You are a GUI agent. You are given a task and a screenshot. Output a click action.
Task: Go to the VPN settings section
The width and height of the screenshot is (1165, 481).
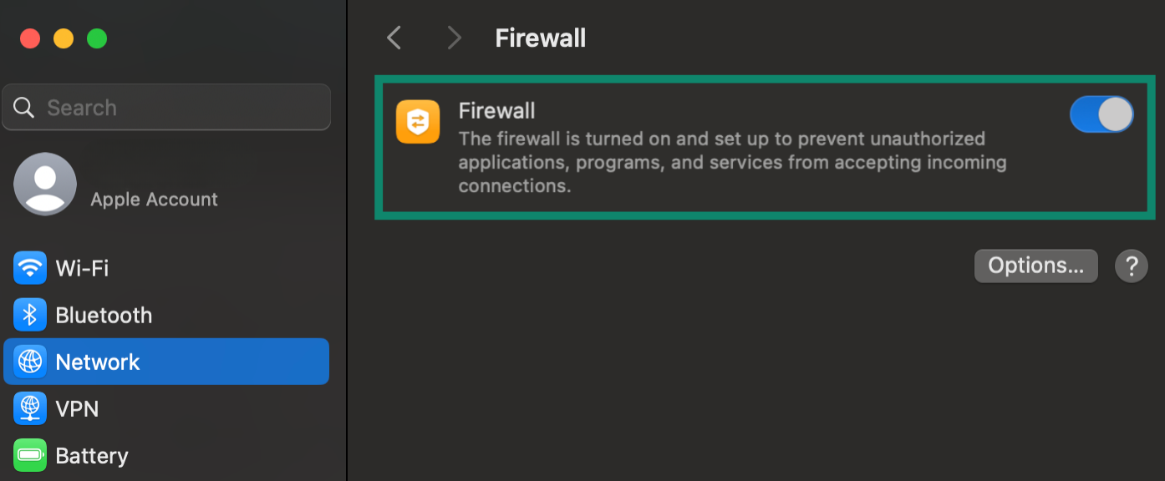coord(75,408)
